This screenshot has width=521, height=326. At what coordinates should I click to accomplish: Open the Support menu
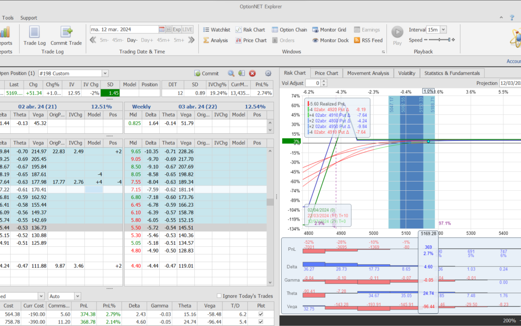tap(28, 18)
